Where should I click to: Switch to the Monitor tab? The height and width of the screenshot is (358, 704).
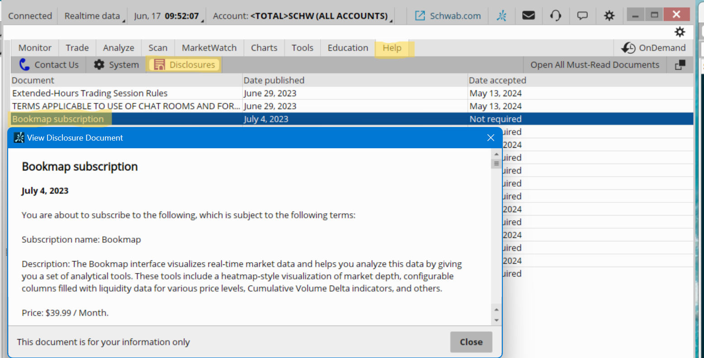click(35, 48)
